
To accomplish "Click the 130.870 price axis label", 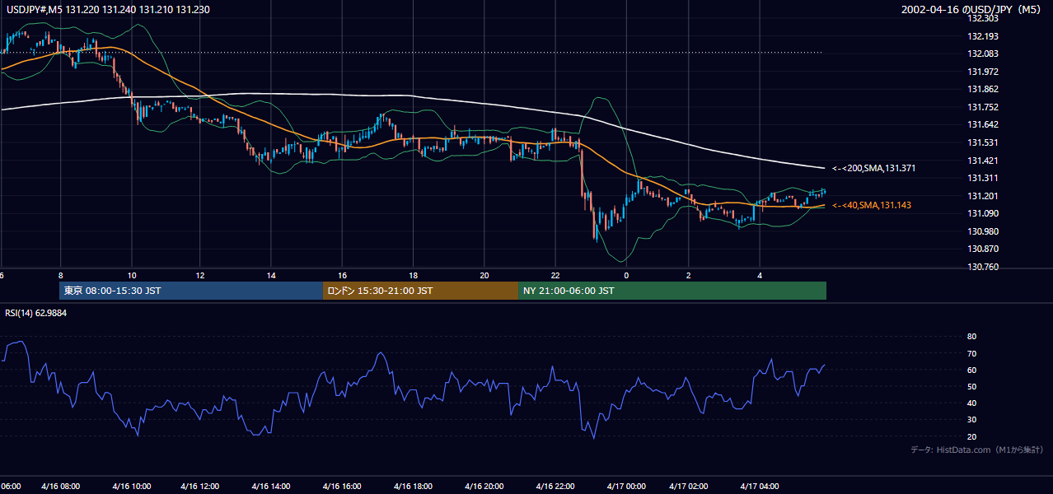I will (x=983, y=249).
